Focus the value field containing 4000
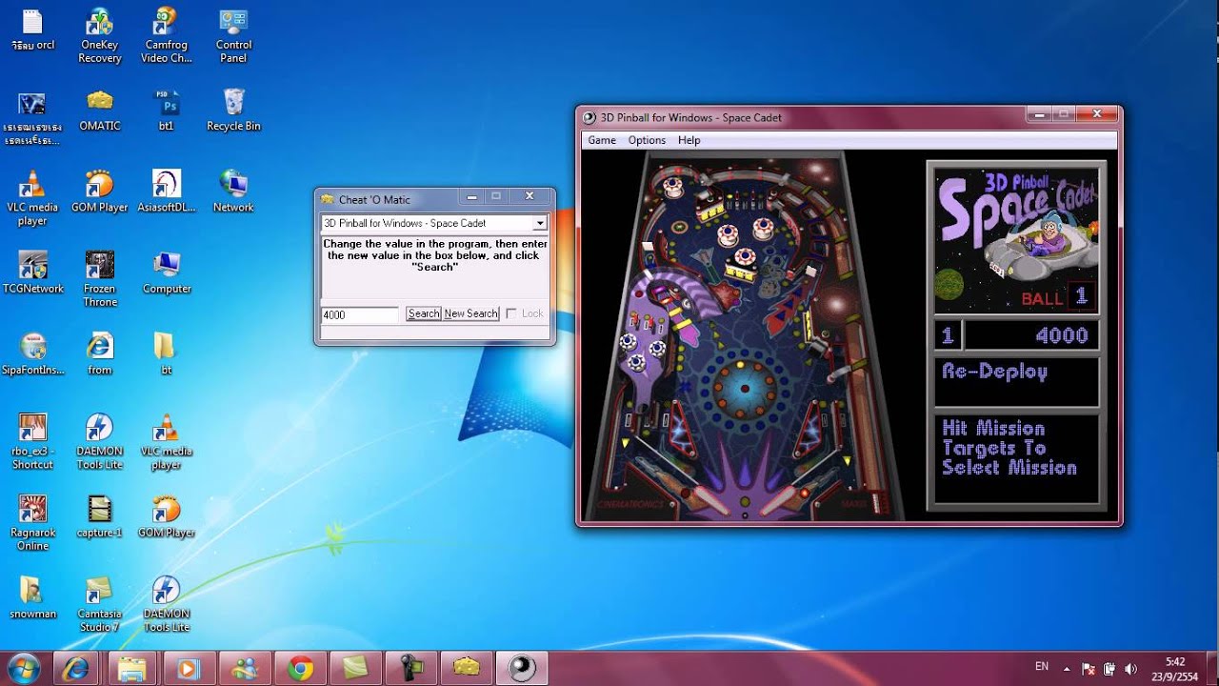1219x686 pixels. point(360,314)
